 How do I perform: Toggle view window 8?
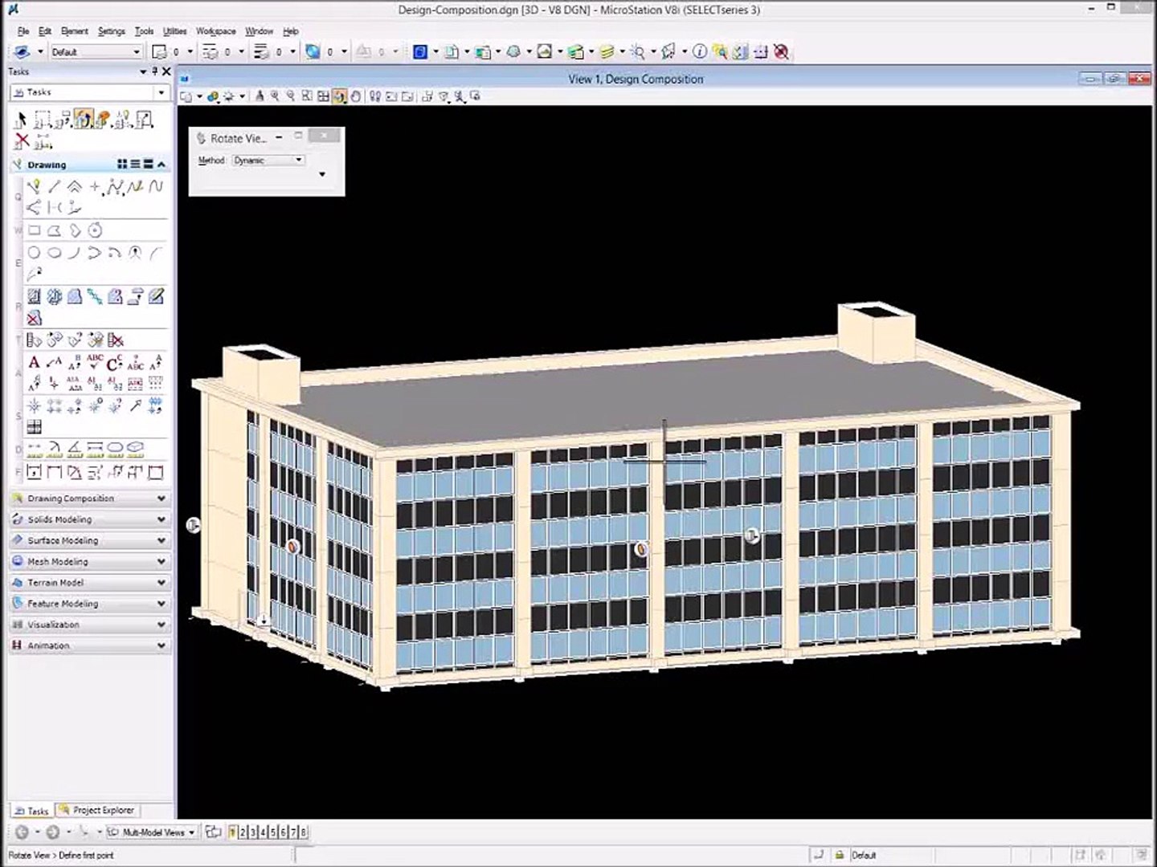tap(303, 832)
